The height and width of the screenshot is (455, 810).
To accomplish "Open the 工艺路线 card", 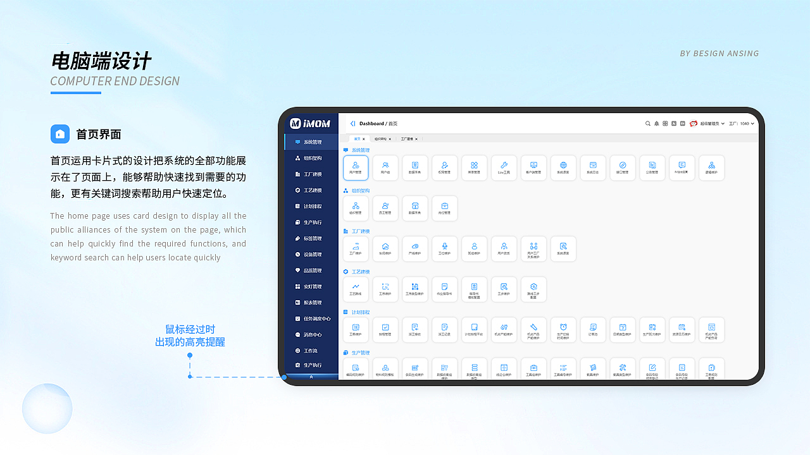I will pos(356,289).
